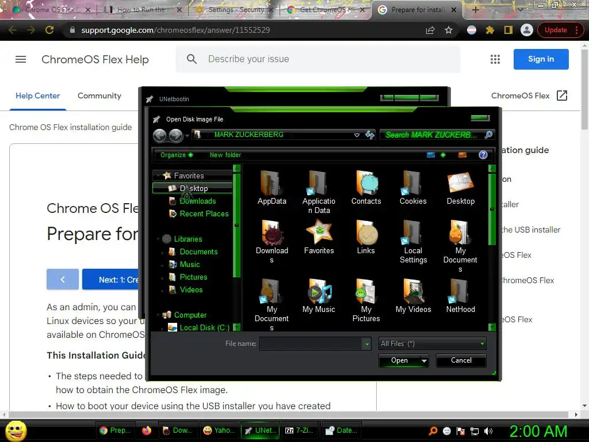This screenshot has height=442, width=589.
Task: Click the Next: 1: Create button on page
Action: tap(111, 280)
